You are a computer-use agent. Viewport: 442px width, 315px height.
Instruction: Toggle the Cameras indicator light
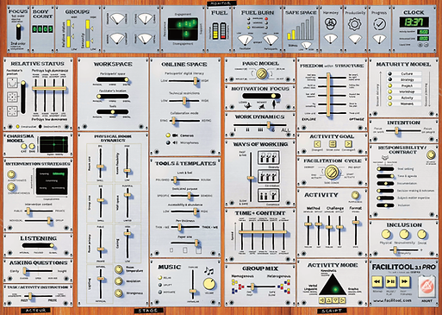[x=168, y=135]
